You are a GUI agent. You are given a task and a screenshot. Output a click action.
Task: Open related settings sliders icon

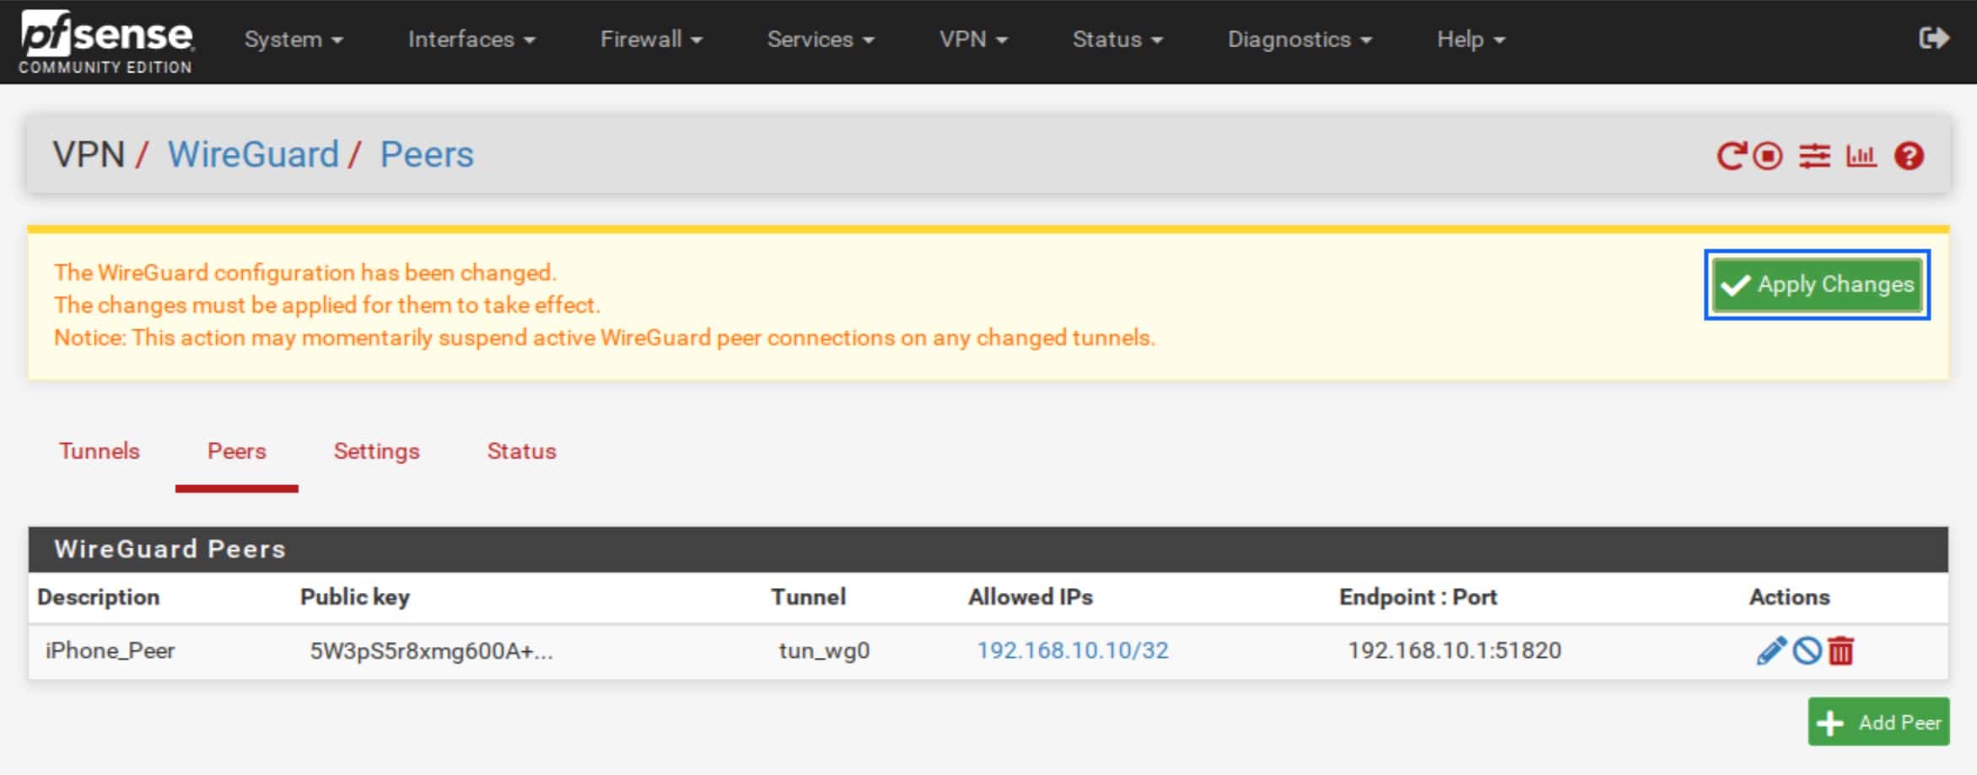coord(1814,156)
